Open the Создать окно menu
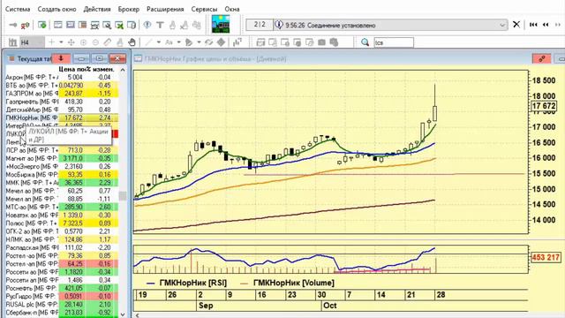Image resolution: width=565 pixels, height=318 pixels. point(56,9)
